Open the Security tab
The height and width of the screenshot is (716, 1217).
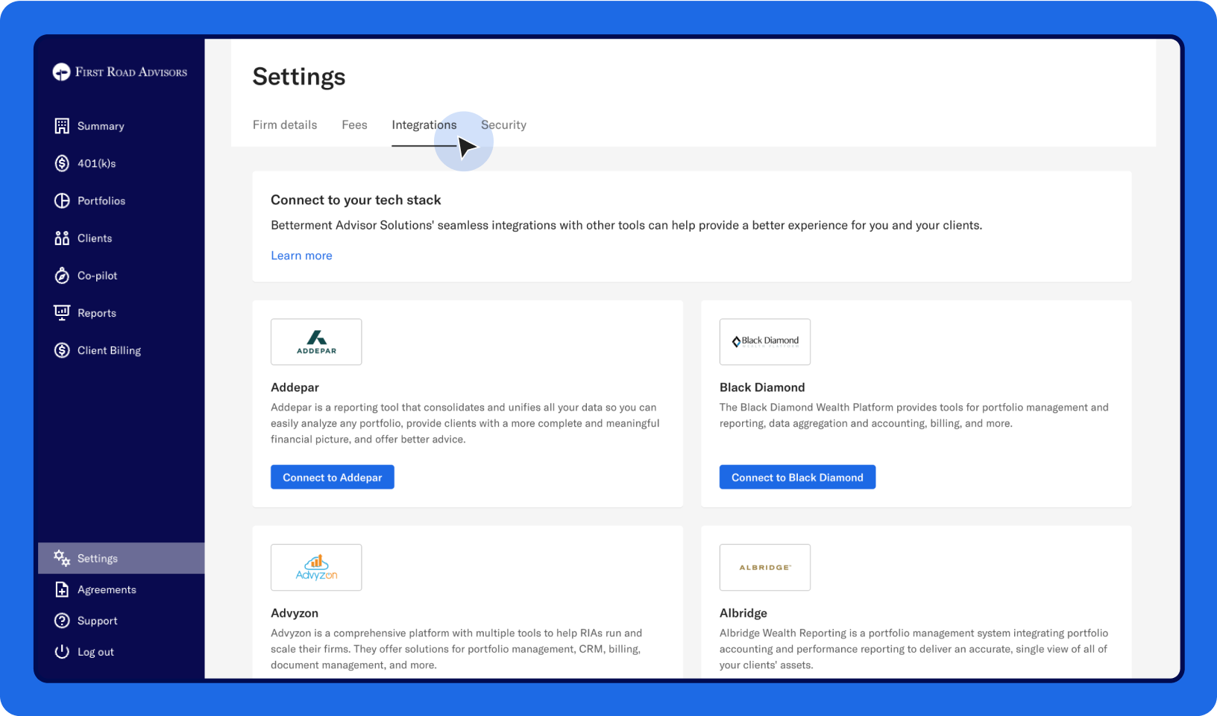(x=503, y=124)
